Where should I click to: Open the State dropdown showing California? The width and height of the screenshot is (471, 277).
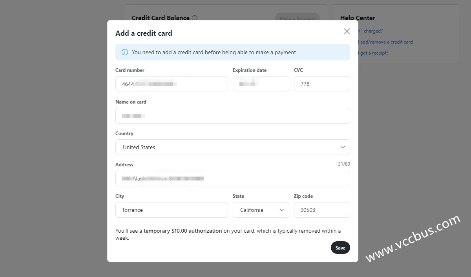pyautogui.click(x=261, y=210)
